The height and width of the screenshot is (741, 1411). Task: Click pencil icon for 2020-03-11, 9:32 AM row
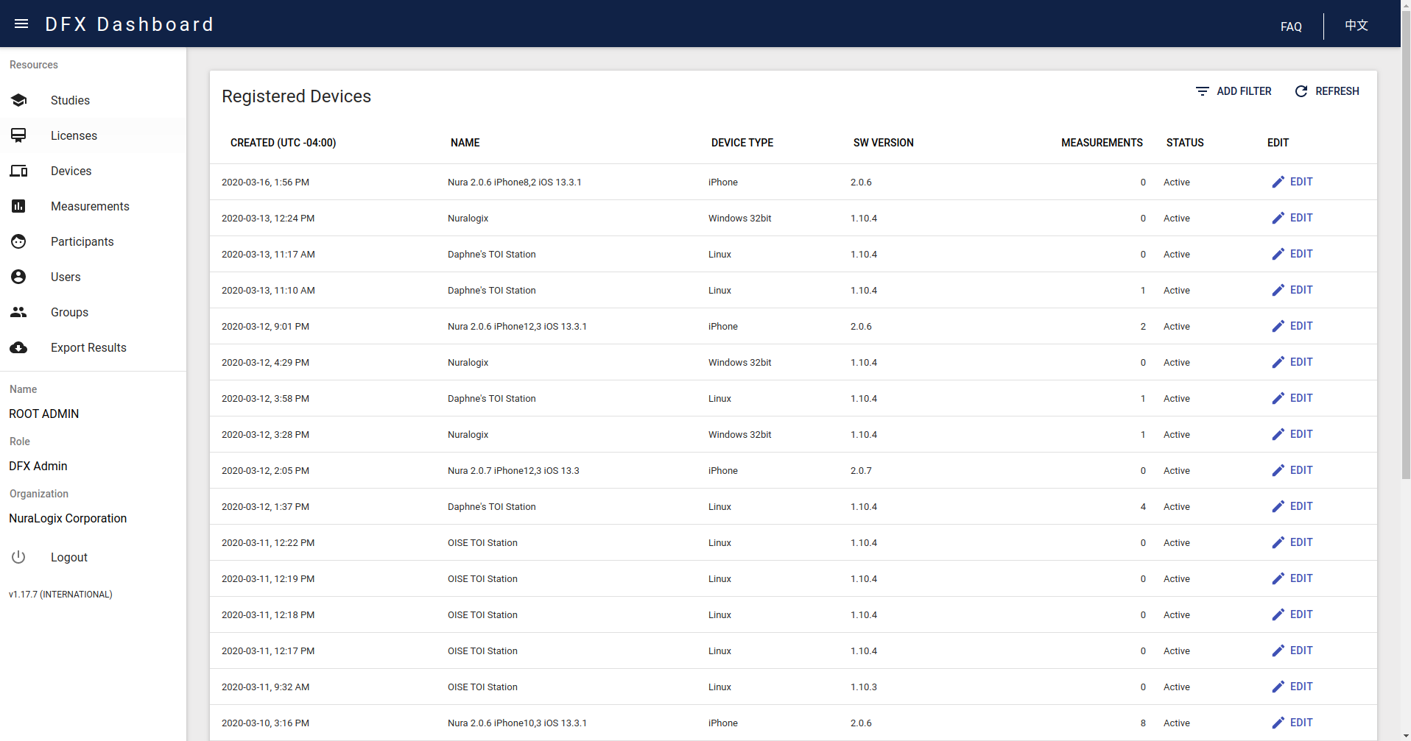click(x=1278, y=687)
